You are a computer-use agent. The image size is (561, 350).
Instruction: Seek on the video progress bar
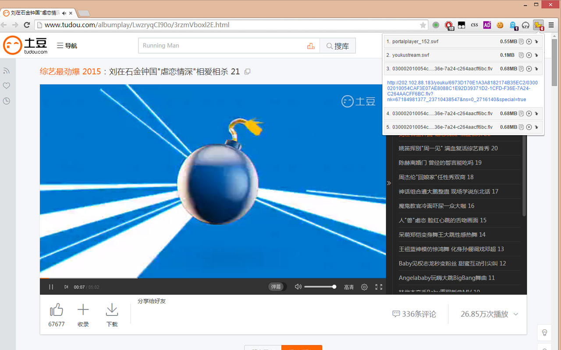pyautogui.click(x=213, y=278)
